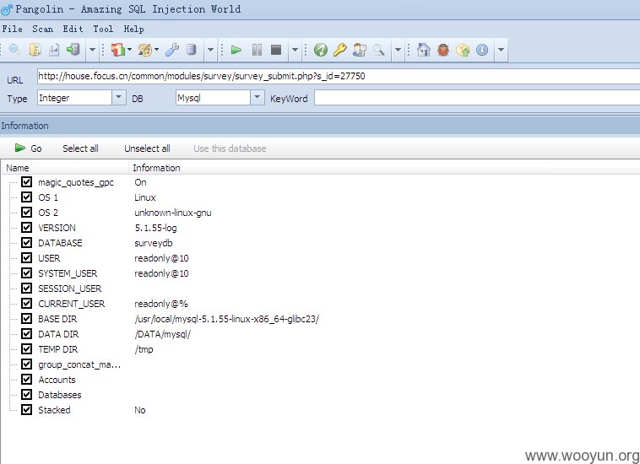
Task: Open the DB Mysql dropdown
Action: coord(258,98)
